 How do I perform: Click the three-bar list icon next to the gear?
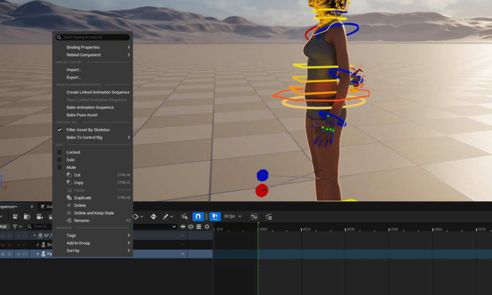pyautogui.click(x=199, y=227)
